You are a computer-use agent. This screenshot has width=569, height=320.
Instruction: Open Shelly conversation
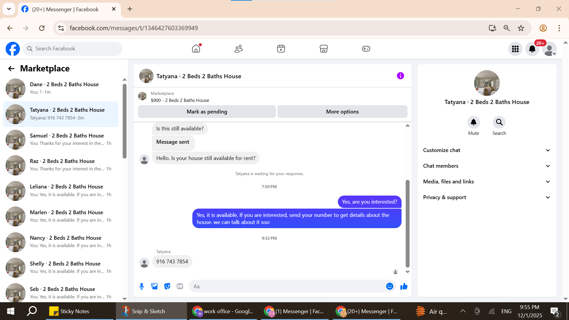(60, 268)
